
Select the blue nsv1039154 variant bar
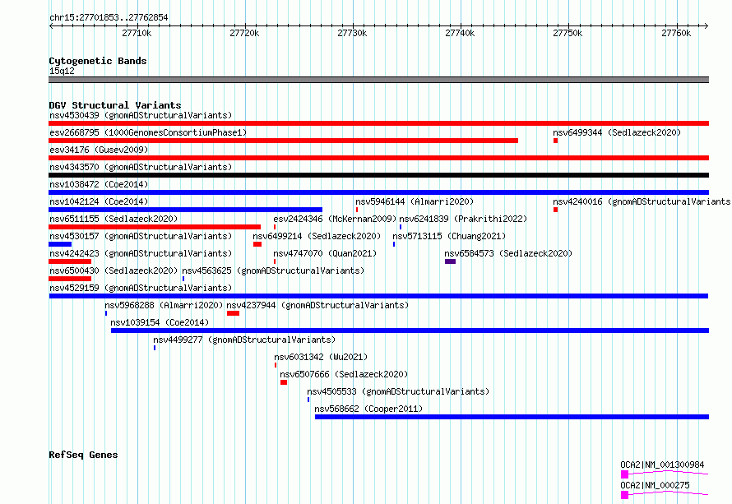410,331
